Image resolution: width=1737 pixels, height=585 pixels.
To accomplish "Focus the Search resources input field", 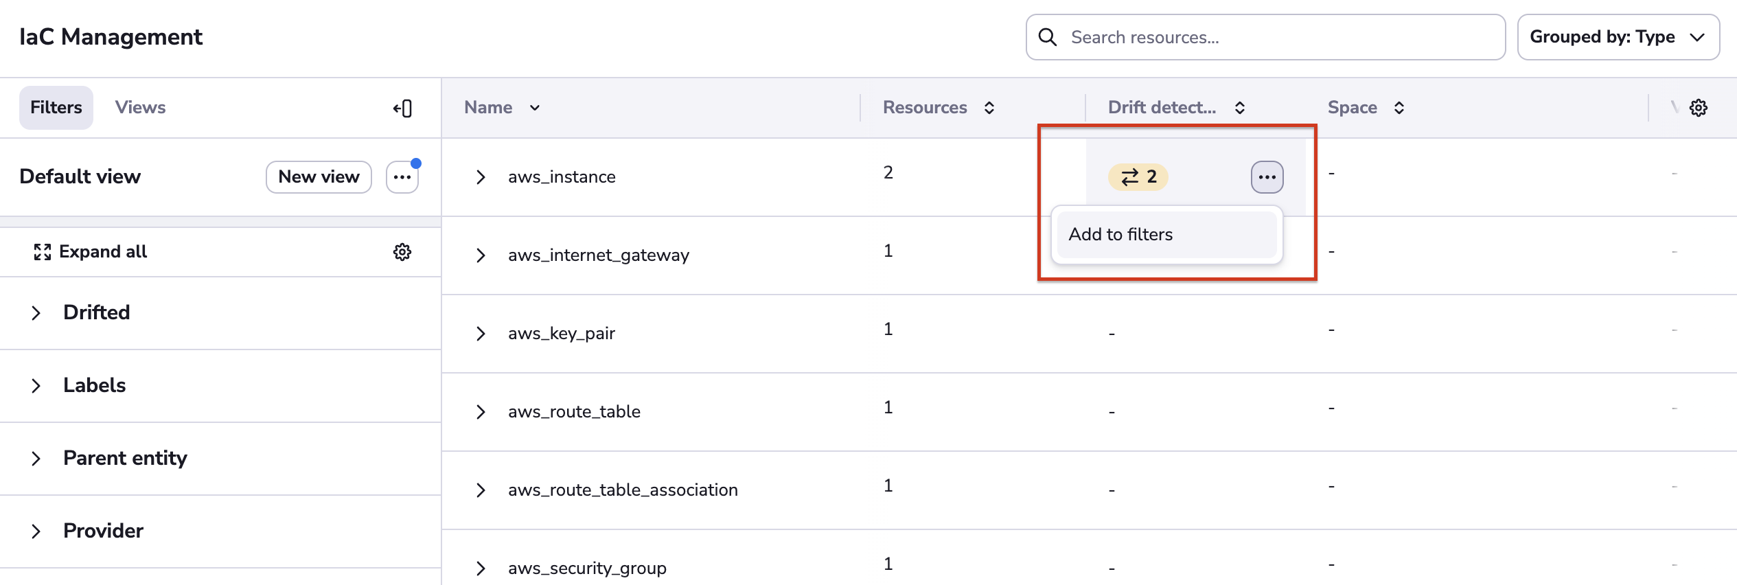I will click(x=1277, y=37).
